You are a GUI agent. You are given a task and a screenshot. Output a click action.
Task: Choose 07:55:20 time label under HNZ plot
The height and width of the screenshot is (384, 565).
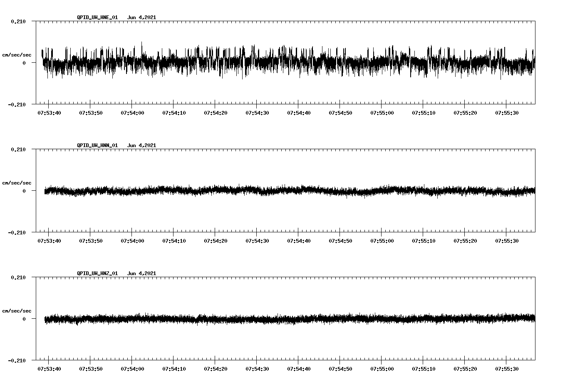[x=465, y=369]
